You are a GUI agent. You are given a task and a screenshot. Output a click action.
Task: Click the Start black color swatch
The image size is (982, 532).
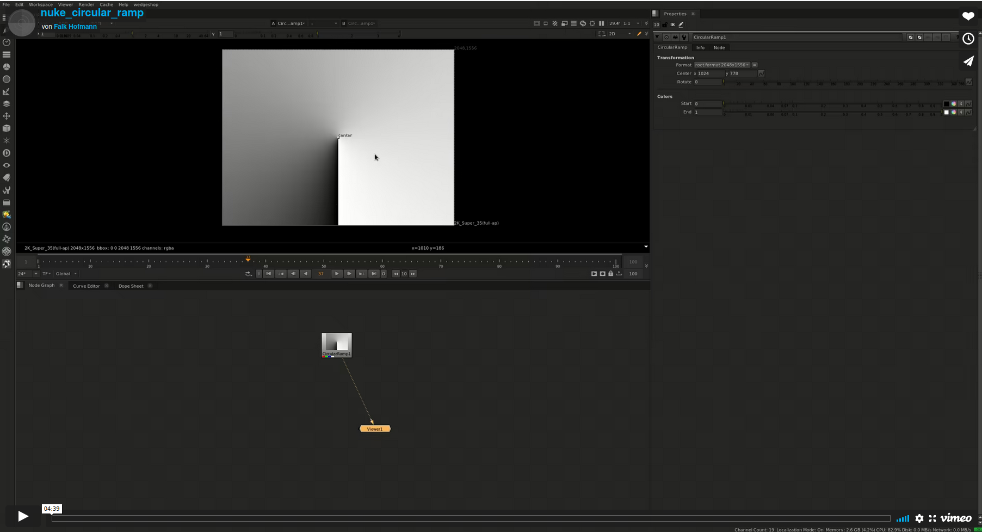pos(946,104)
